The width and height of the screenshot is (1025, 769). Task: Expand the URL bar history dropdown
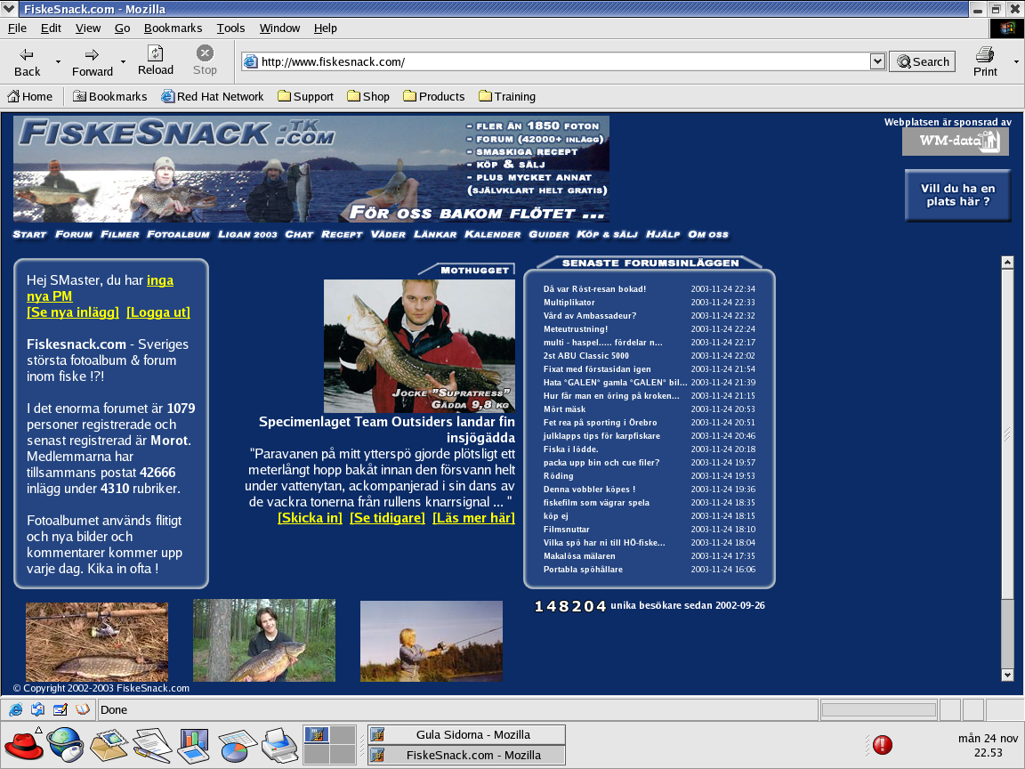click(877, 61)
